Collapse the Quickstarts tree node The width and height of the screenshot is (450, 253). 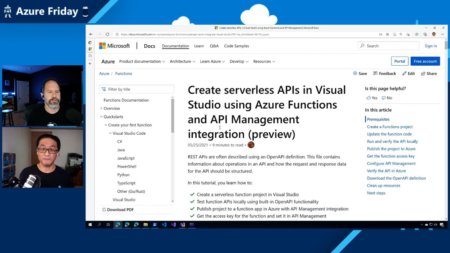[101, 117]
